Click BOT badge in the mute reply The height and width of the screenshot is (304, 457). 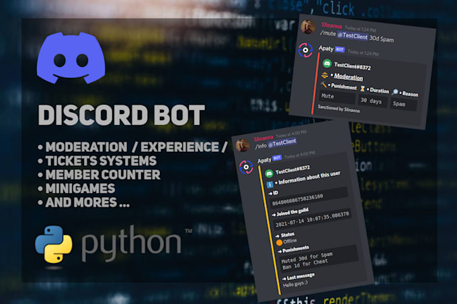pyautogui.click(x=339, y=50)
